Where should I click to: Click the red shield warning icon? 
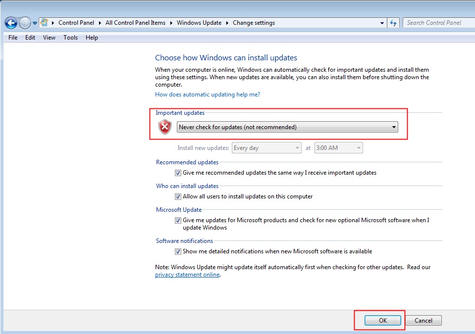(x=165, y=127)
